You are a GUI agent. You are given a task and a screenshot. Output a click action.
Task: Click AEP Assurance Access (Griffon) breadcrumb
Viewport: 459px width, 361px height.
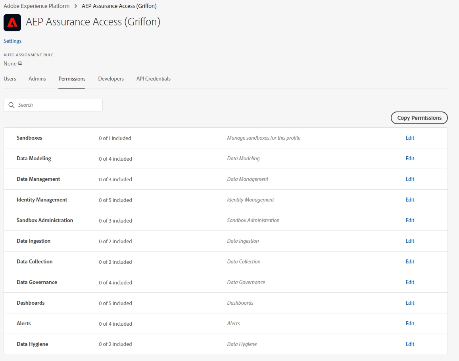pyautogui.click(x=119, y=6)
